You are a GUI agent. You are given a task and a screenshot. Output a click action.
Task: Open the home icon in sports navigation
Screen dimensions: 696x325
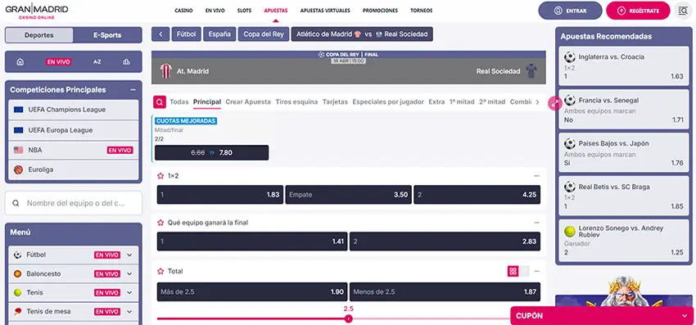pyautogui.click(x=20, y=62)
